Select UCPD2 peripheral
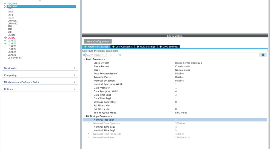The image size is (273, 149). pyautogui.click(x=11, y=38)
